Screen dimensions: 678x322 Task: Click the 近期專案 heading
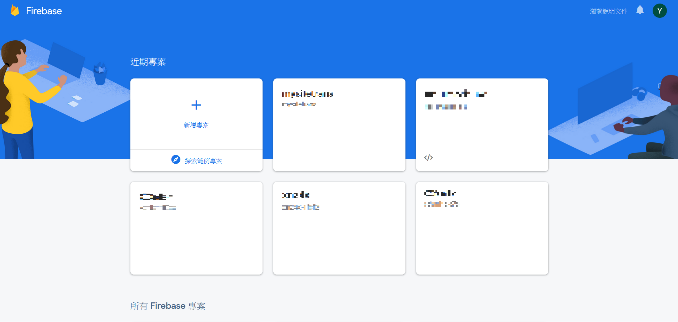coord(148,62)
